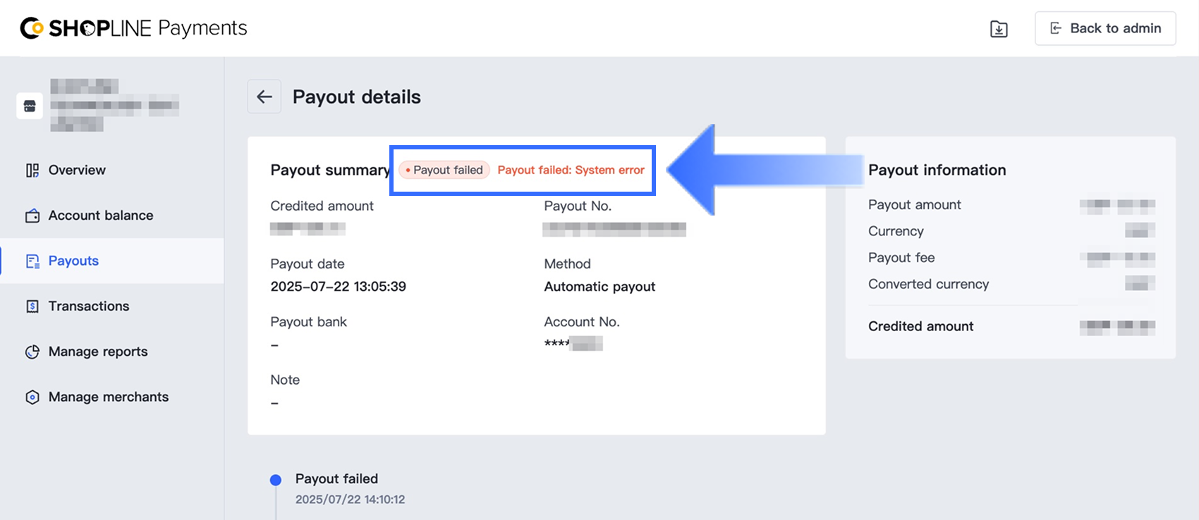Click the store icon in the sidebar
Viewport: 1199px width, 520px height.
[x=30, y=106]
